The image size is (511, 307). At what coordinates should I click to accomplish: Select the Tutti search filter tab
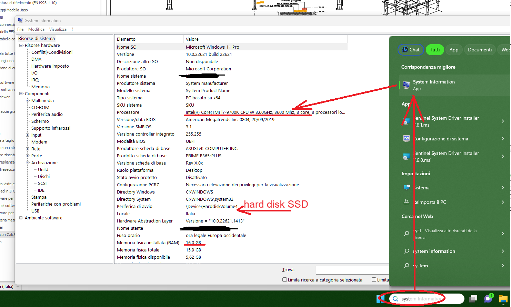click(434, 50)
